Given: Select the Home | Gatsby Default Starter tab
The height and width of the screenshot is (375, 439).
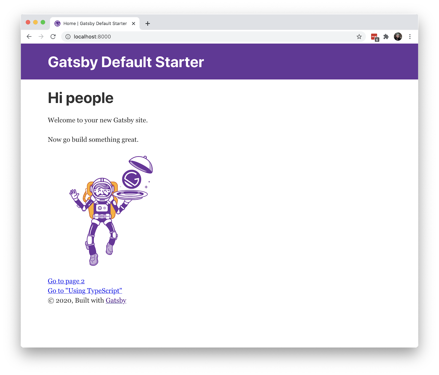Looking at the screenshot, I should pyautogui.click(x=95, y=24).
